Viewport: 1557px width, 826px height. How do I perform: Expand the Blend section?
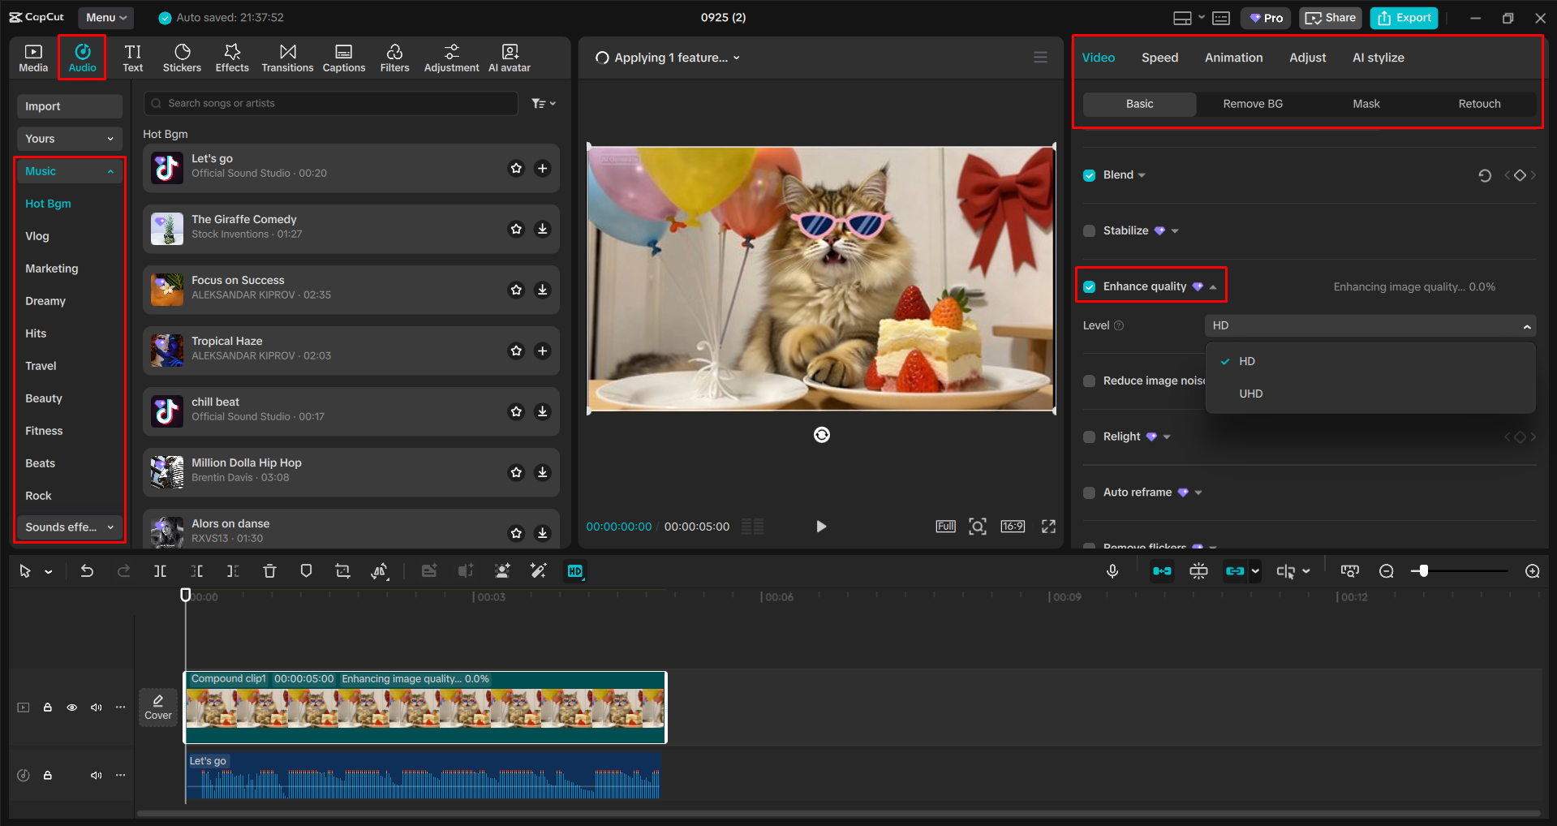[1142, 174]
